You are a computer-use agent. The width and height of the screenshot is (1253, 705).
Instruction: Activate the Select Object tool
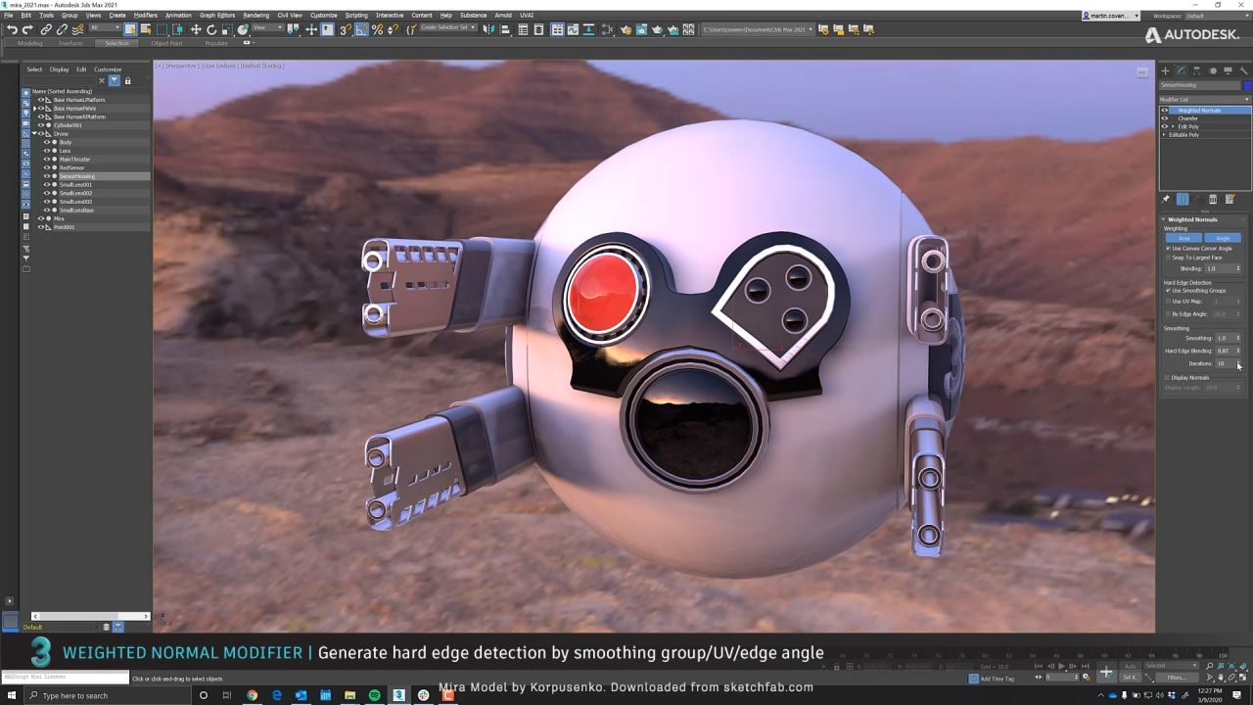click(130, 29)
